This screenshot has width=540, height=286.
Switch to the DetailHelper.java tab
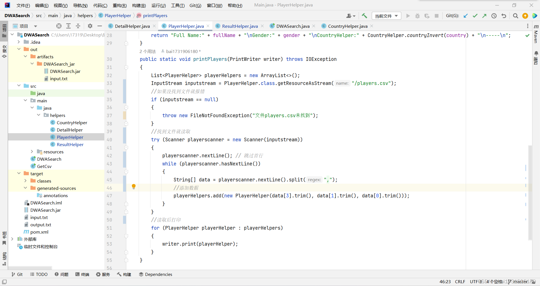tap(132, 26)
